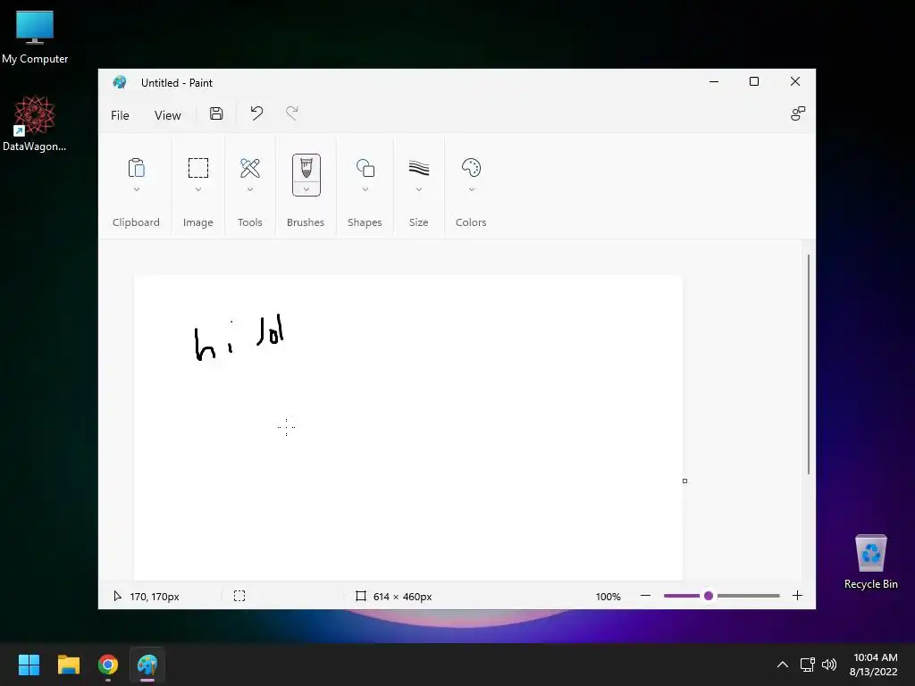Expand the Tools dropdown chevron

coord(250,189)
